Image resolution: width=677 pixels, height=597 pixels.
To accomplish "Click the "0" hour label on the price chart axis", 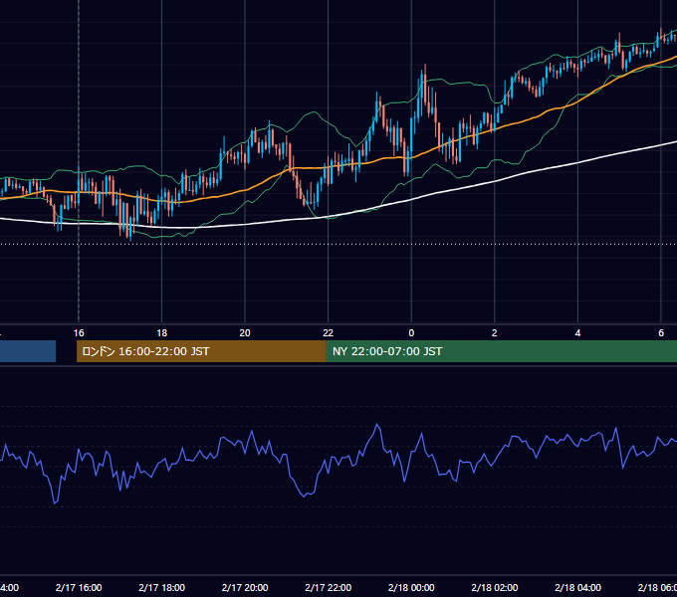I will [411, 333].
